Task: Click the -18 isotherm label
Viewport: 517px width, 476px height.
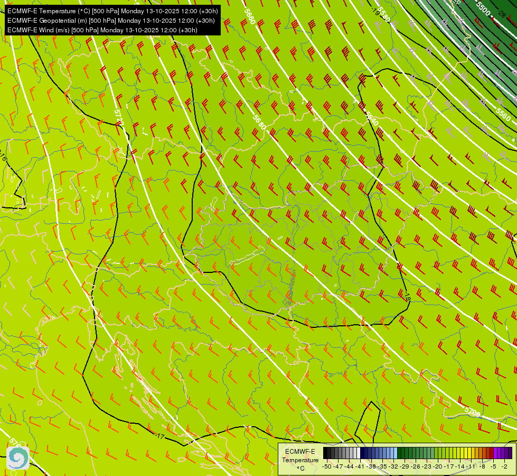Action: pos(407,296)
